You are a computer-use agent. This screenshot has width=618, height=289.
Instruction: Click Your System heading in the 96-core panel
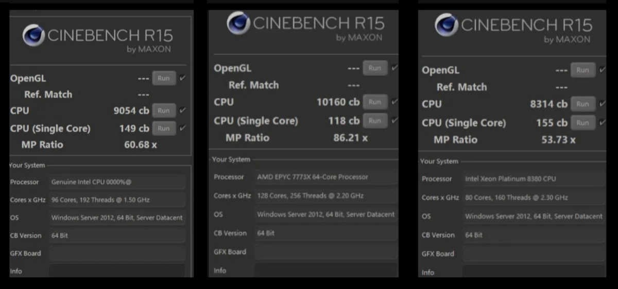point(27,165)
